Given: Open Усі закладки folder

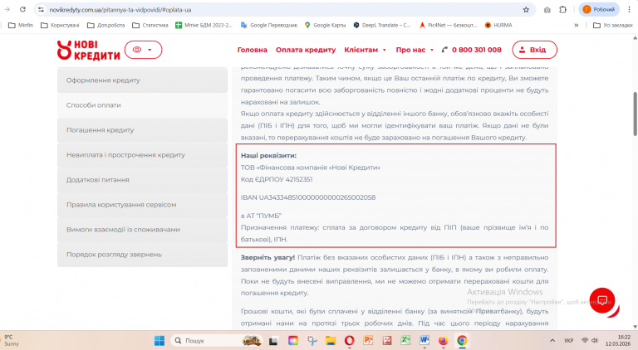Looking at the screenshot, I should click(x=613, y=25).
